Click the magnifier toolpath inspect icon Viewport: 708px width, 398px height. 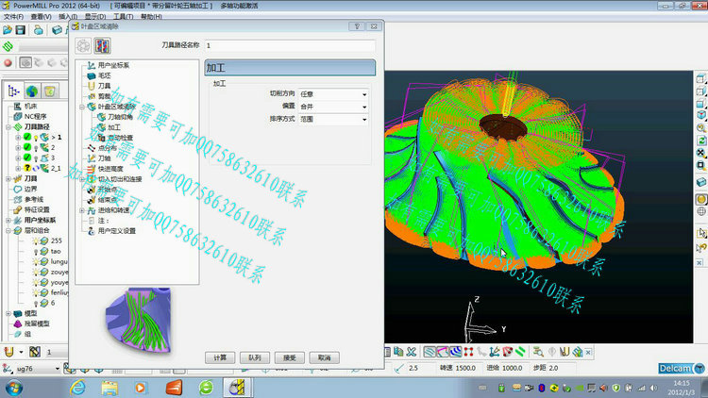(x=538, y=352)
